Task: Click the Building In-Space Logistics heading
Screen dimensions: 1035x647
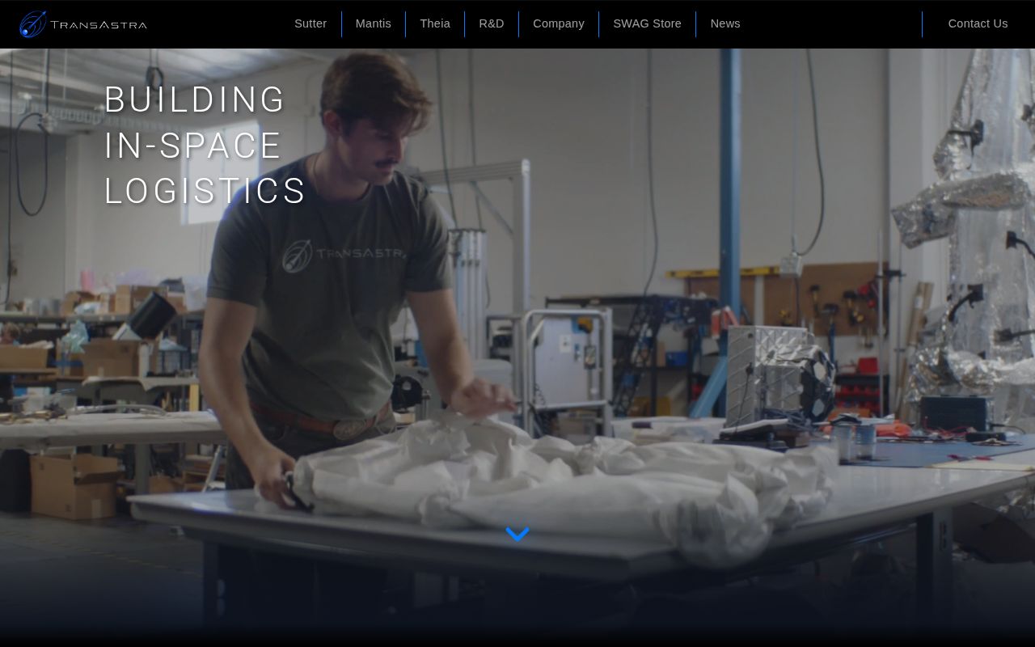Action: tap(205, 146)
